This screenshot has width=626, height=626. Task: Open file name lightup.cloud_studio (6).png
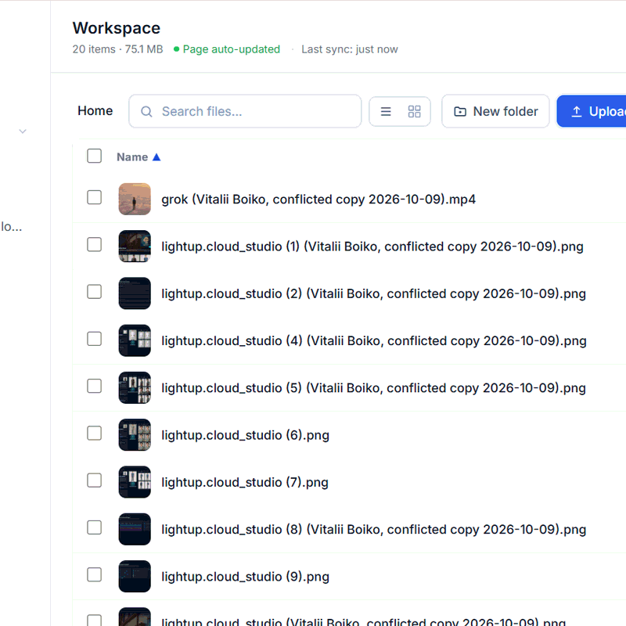(245, 435)
